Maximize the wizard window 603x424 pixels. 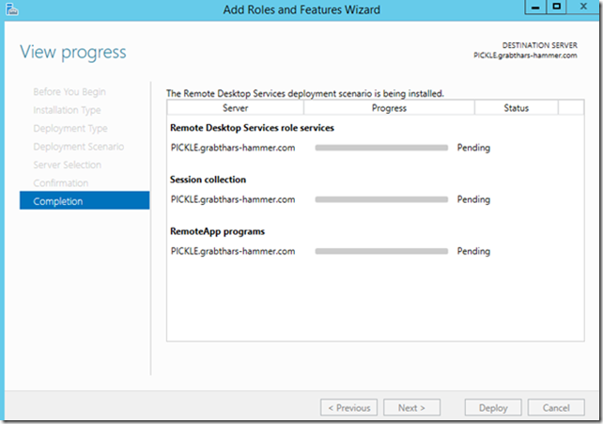tap(556, 8)
